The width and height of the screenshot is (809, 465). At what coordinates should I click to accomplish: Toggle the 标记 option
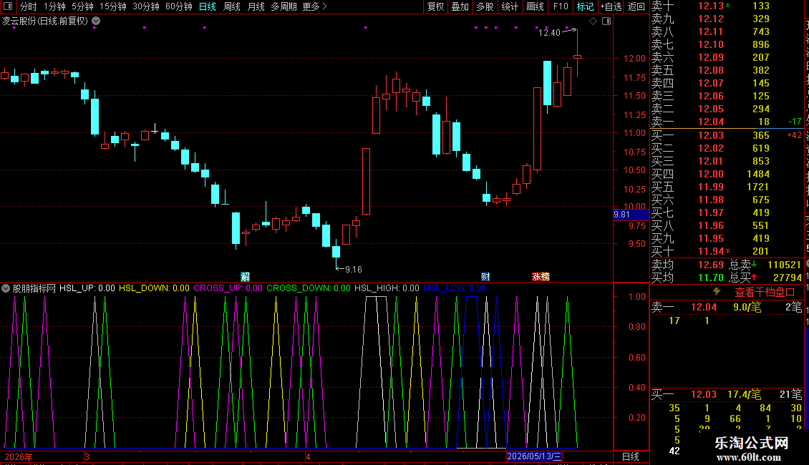[x=585, y=6]
